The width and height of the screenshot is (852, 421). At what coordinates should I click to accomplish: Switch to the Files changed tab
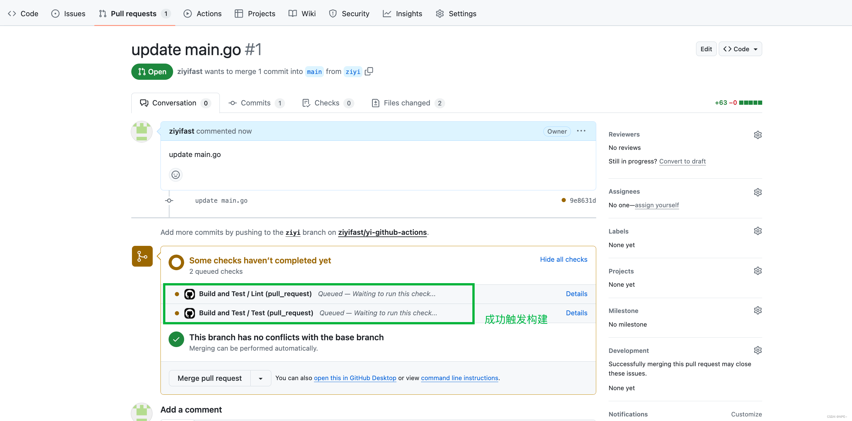tap(408, 103)
